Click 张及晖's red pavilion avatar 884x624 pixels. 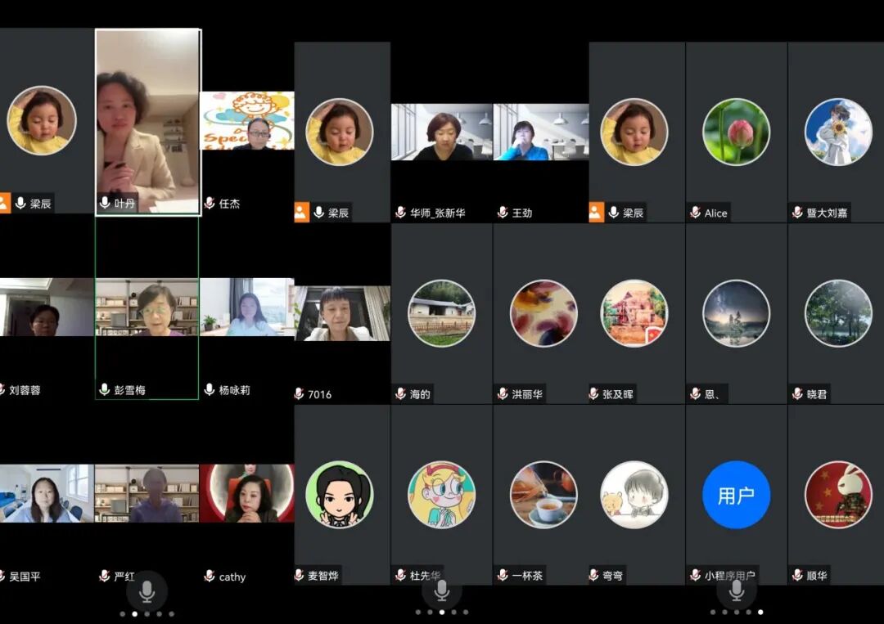[x=634, y=313]
